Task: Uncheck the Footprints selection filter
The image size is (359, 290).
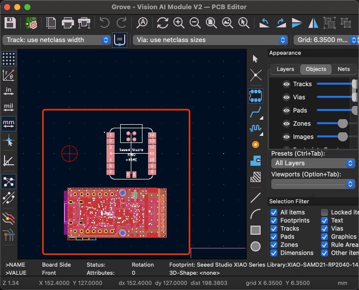Action: [x=274, y=221]
